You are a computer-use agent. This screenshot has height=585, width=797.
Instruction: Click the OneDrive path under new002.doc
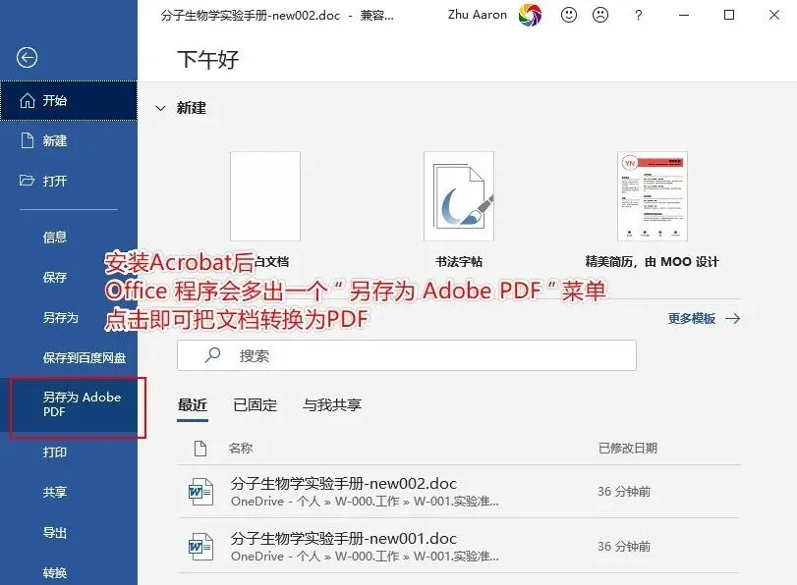point(365,502)
